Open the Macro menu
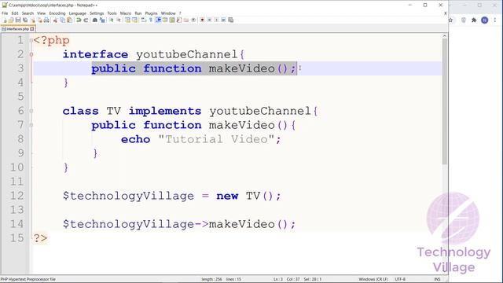Screen dimensions: 503x283 126,13
